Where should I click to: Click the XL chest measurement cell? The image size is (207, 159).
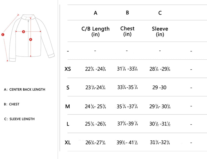click(x=127, y=142)
